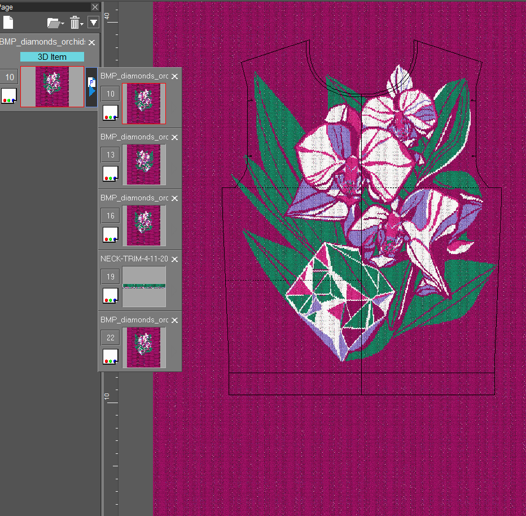Close the page 16 entry
Image resolution: width=526 pixels, height=516 pixels.
[x=175, y=198]
